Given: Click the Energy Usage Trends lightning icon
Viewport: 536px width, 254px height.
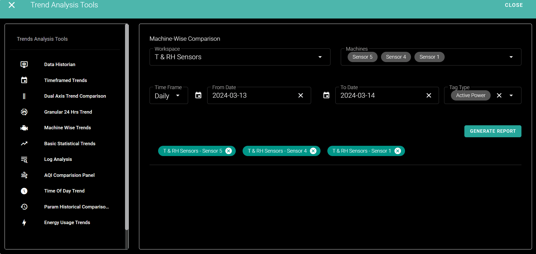Looking at the screenshot, I should click(24, 223).
